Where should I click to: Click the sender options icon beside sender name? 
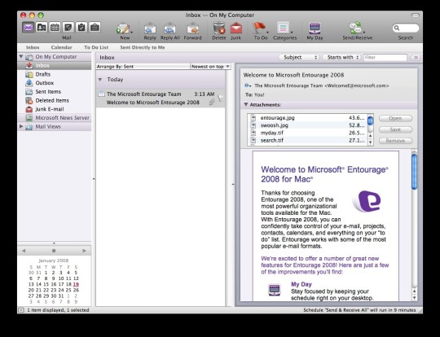click(x=248, y=85)
